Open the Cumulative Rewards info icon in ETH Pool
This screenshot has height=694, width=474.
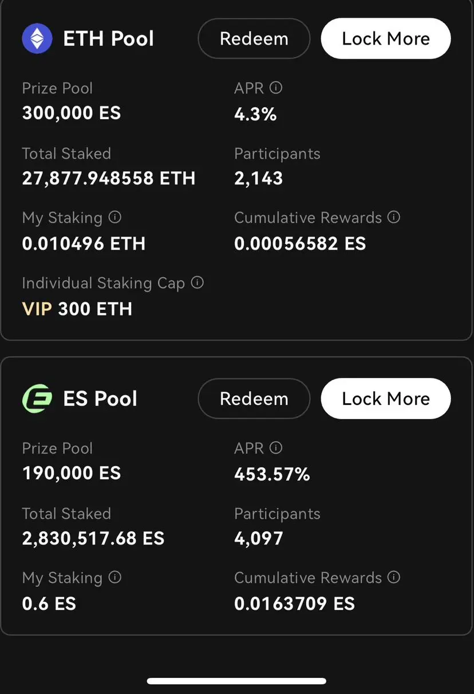tap(394, 218)
